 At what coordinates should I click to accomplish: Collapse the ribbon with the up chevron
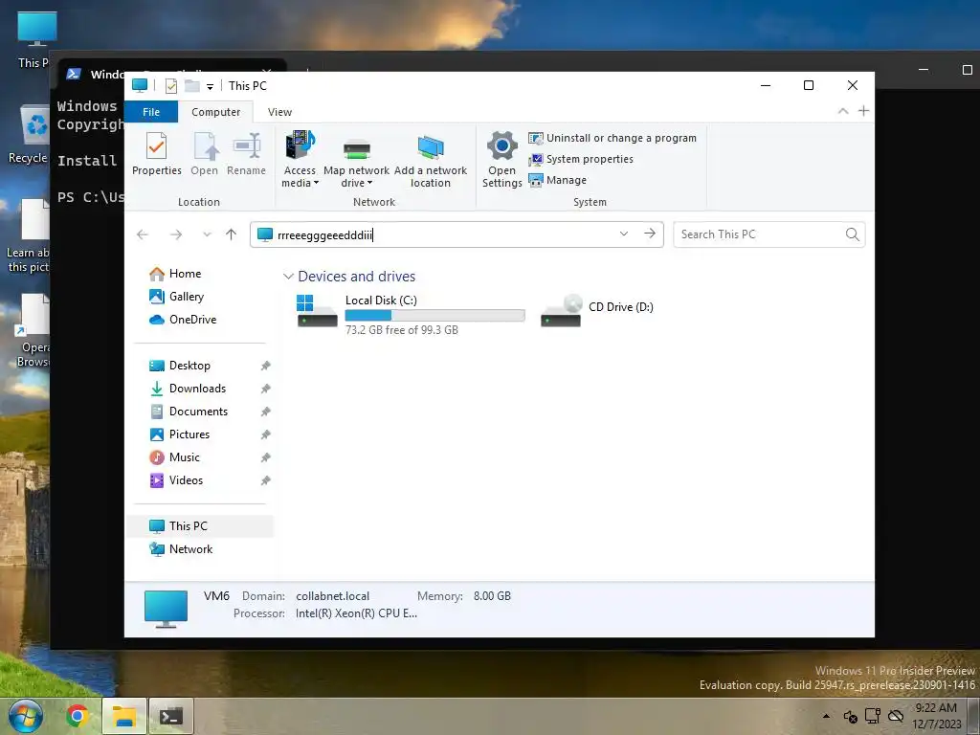(843, 111)
